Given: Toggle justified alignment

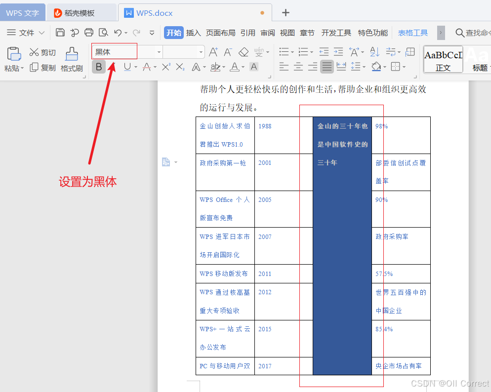Looking at the screenshot, I should coord(327,67).
